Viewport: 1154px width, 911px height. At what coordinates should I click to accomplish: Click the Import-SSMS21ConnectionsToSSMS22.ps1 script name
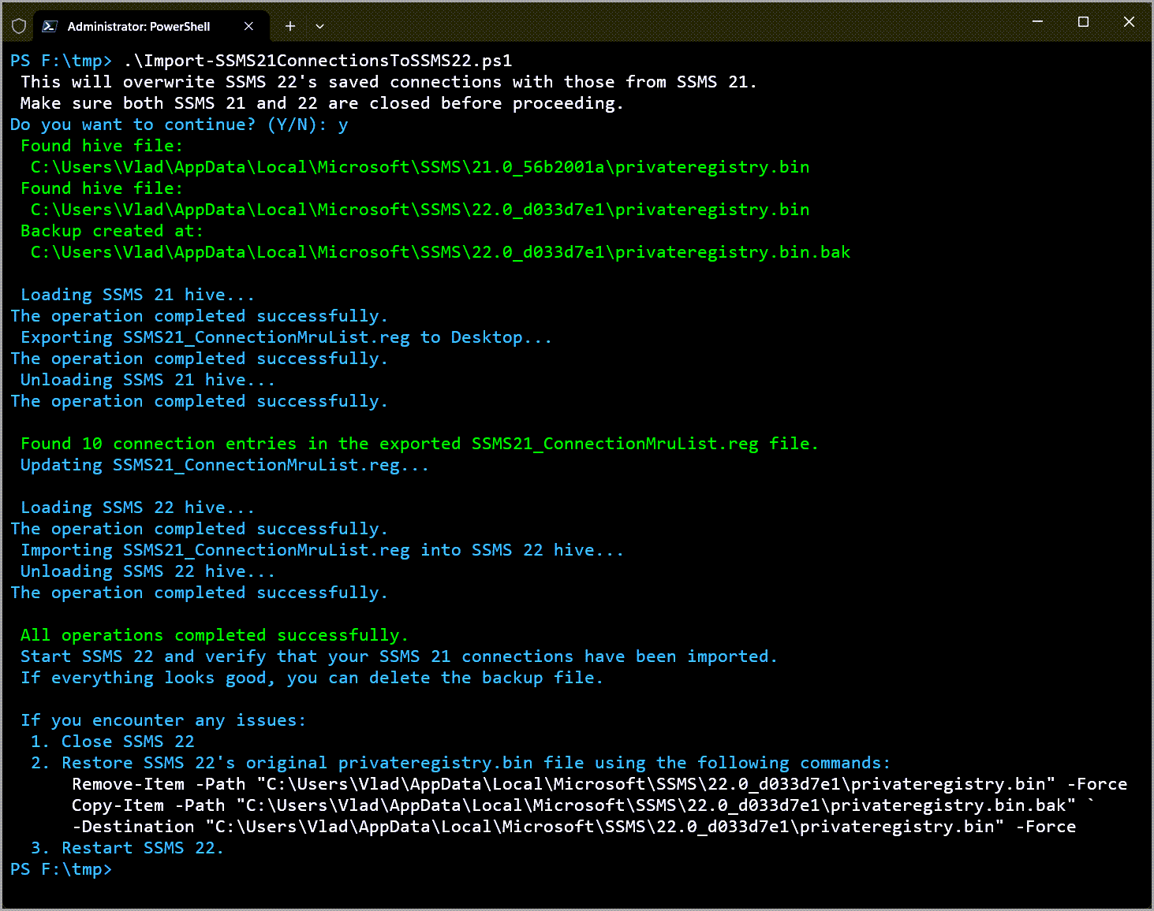(x=317, y=60)
